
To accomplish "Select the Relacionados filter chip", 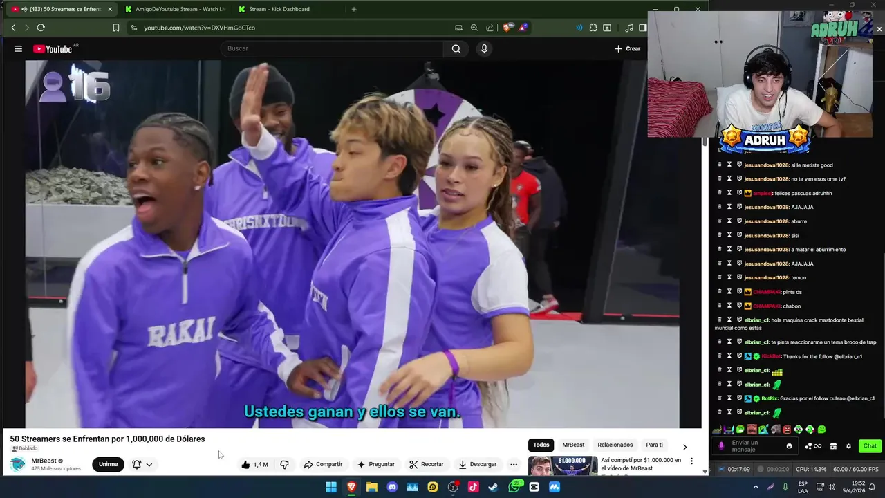I will coord(615,445).
